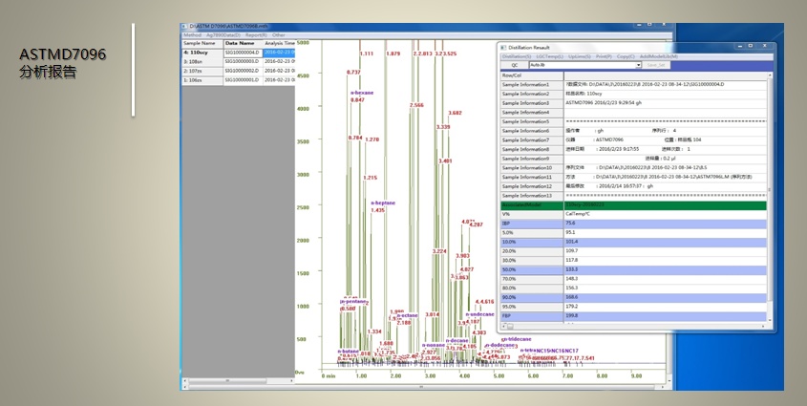Click the Distillation Result window icon
The image size is (807, 406).
point(503,46)
